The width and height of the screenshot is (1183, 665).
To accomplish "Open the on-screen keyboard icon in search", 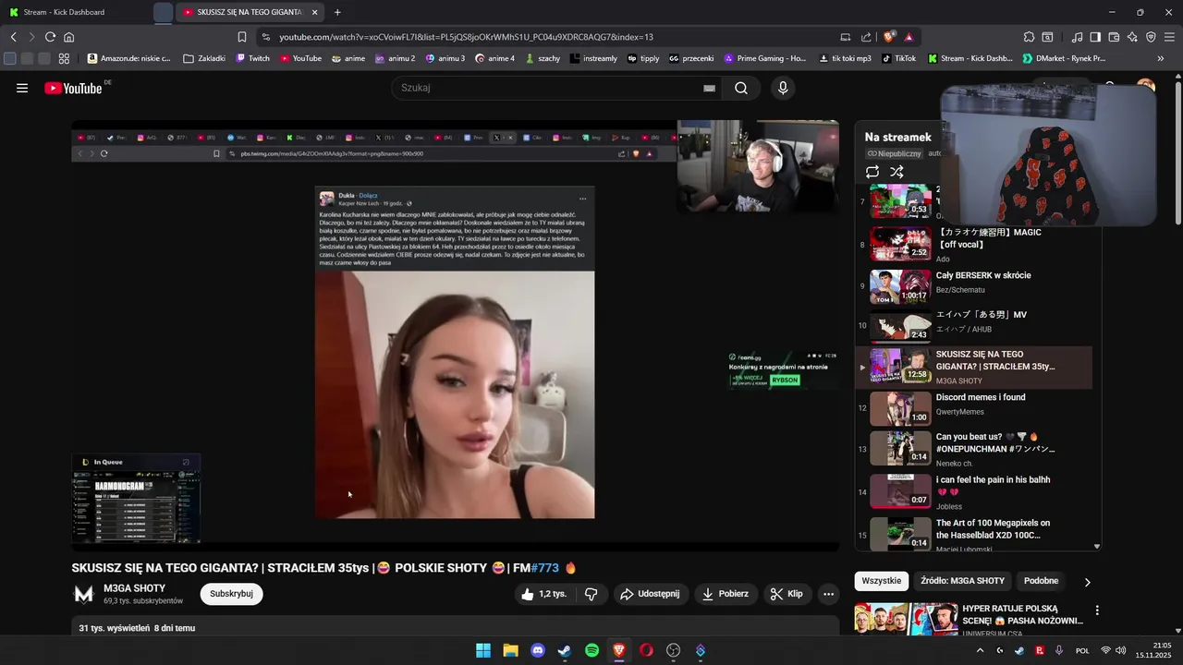I will 709,88.
